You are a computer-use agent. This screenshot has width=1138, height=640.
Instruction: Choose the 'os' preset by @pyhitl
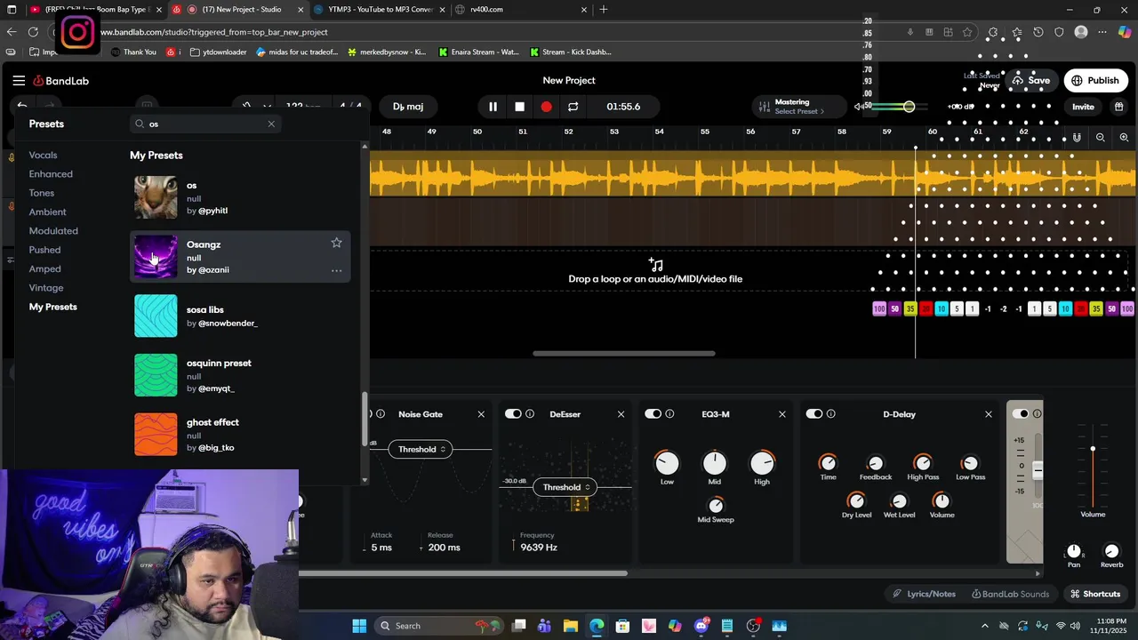240,197
